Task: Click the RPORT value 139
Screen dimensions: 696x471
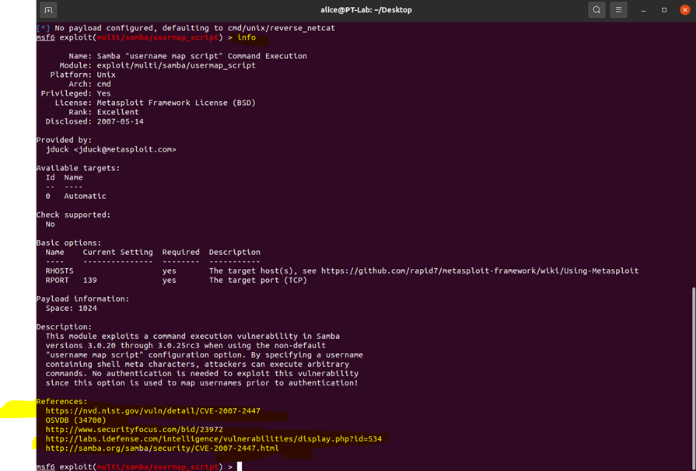Action: point(89,280)
